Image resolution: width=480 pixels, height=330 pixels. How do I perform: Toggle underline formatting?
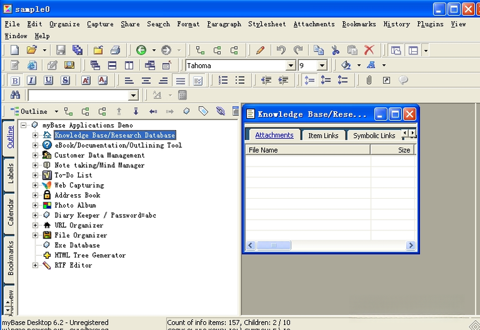pyautogui.click(x=49, y=81)
